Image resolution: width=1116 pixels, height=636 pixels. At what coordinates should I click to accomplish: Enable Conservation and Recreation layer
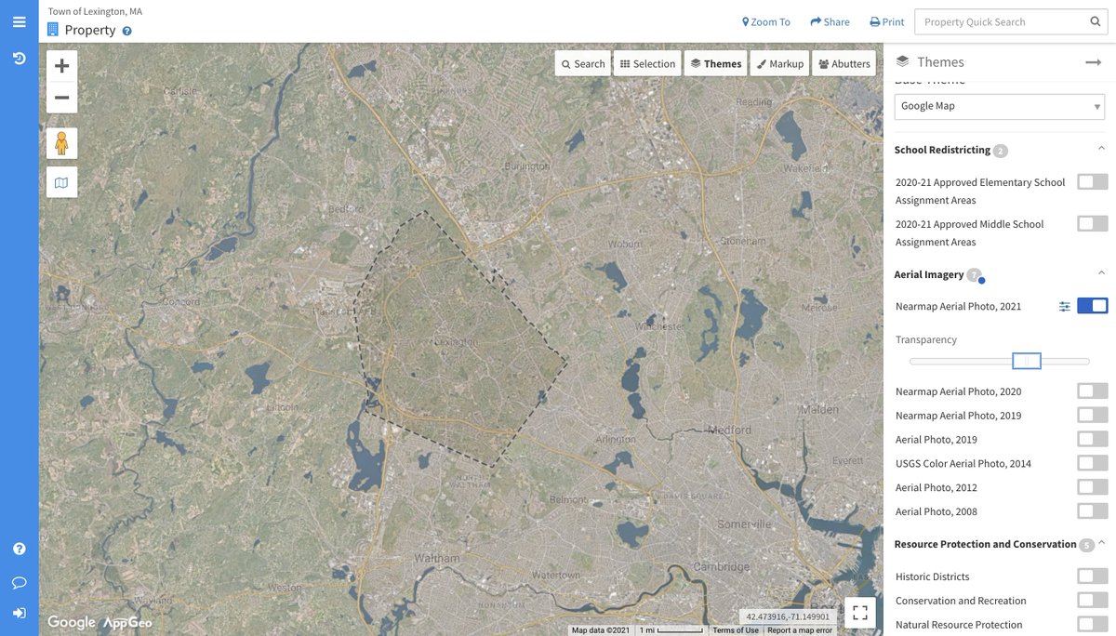(x=1093, y=601)
